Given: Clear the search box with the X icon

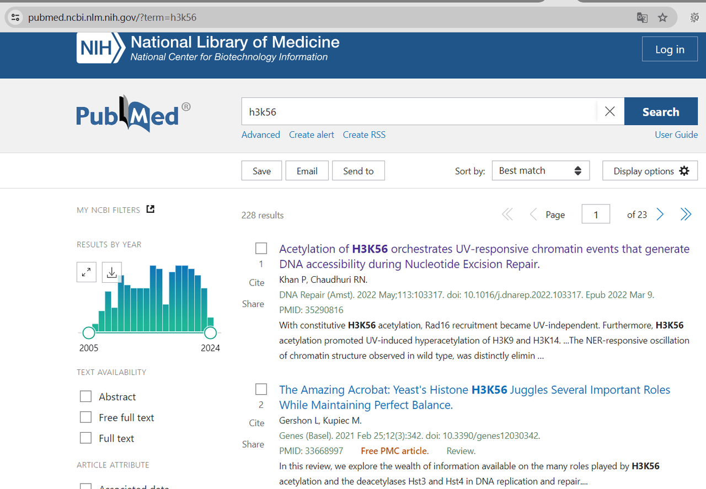Looking at the screenshot, I should [x=609, y=111].
